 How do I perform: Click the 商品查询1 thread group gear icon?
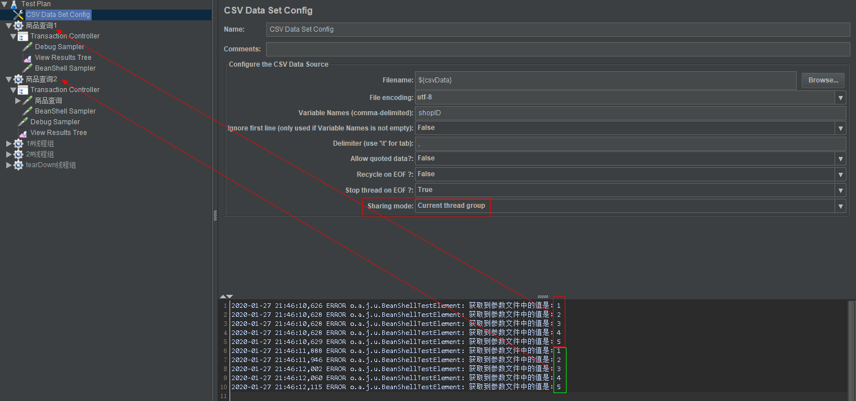[x=18, y=25]
